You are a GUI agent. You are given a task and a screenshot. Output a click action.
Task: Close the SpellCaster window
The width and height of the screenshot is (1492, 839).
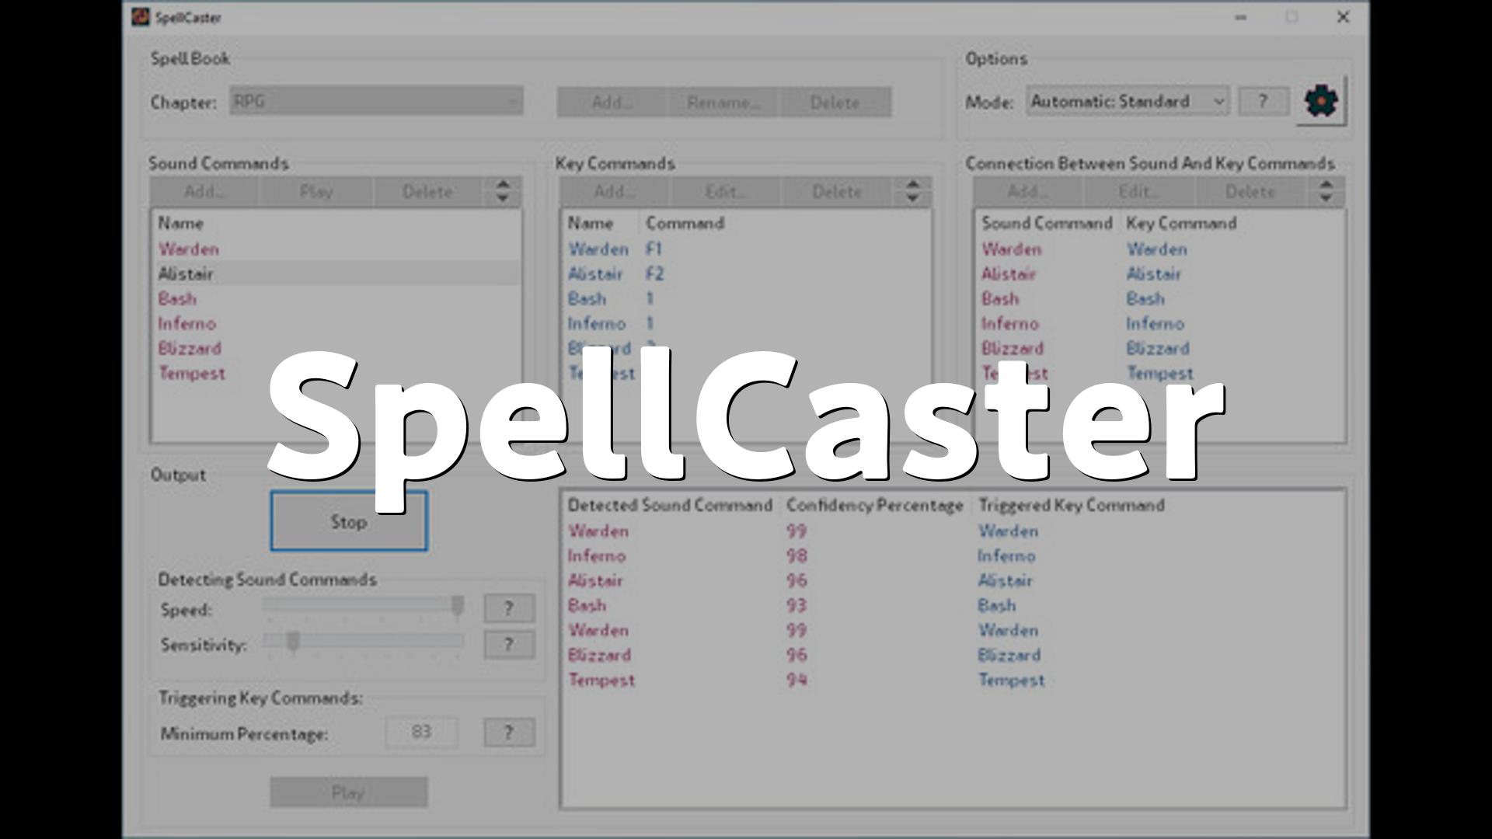[x=1343, y=17]
